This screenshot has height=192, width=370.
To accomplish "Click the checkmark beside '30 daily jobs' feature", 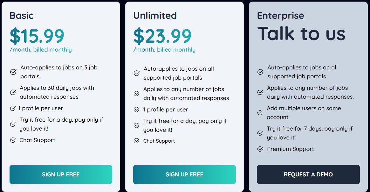I will click(x=13, y=92).
